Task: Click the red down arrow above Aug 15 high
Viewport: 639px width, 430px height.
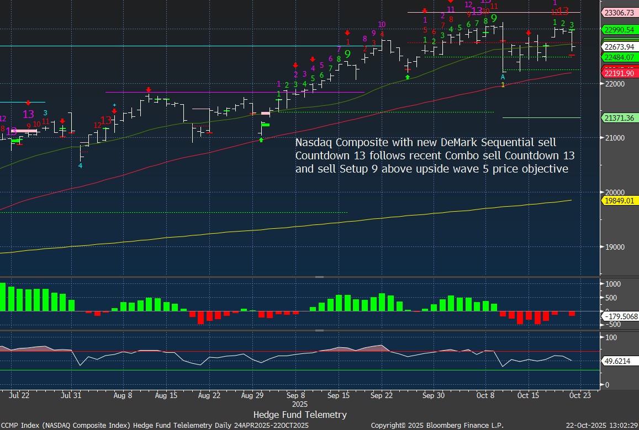Action: (x=148, y=89)
